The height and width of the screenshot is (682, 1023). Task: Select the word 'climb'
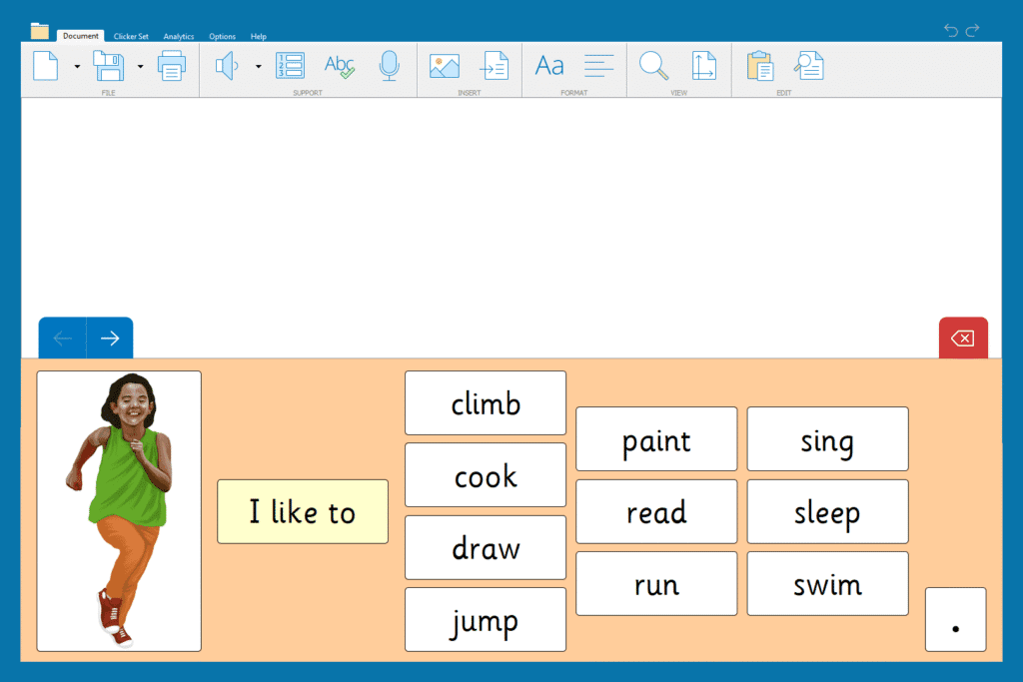point(486,403)
